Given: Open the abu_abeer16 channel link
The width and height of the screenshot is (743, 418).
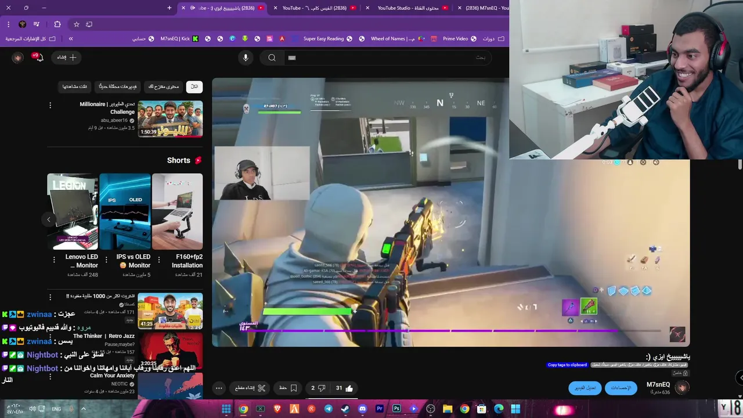Looking at the screenshot, I should click(x=114, y=121).
